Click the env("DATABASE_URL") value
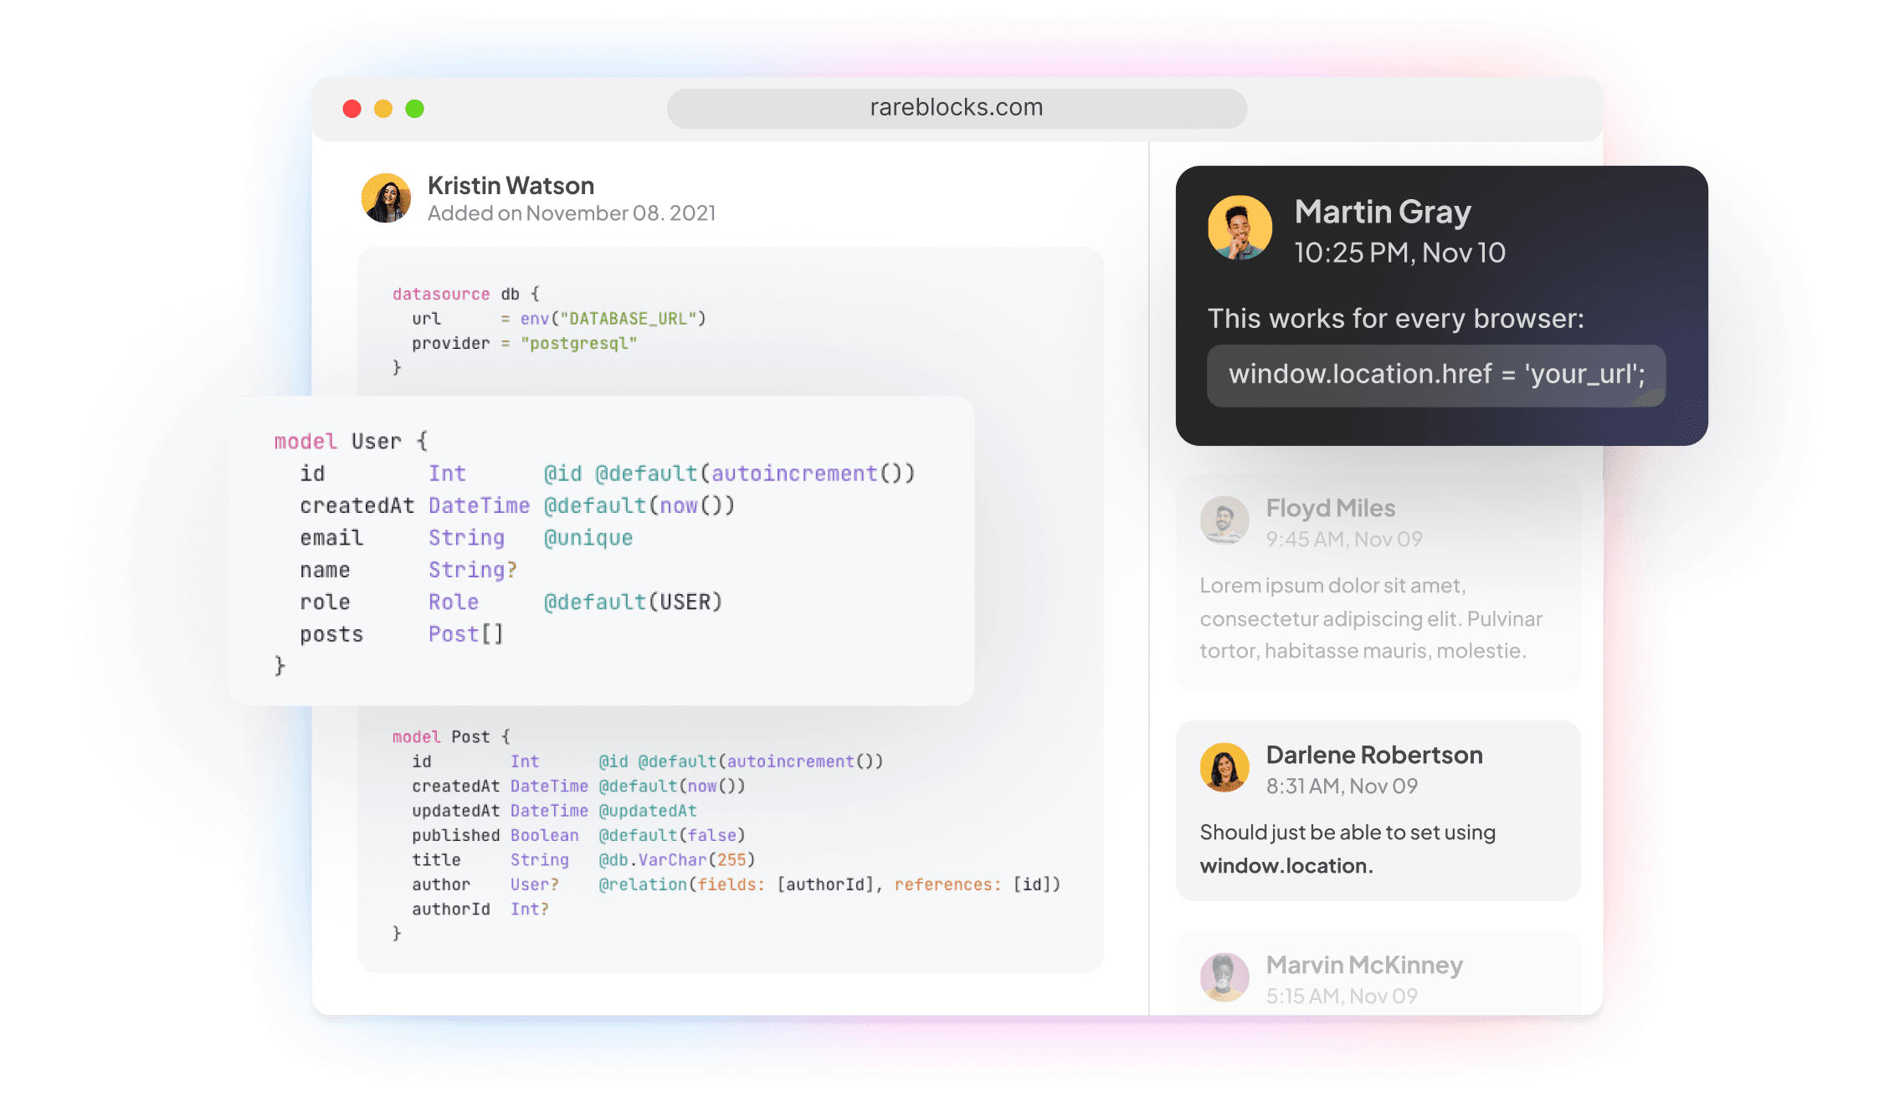This screenshot has width=1889, height=1097. (613, 319)
